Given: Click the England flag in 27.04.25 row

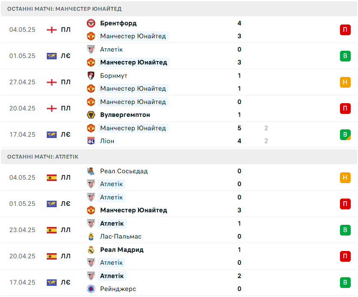Looking at the screenshot, I should [x=52, y=82].
